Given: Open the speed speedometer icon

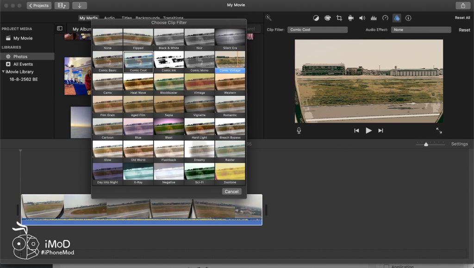Looking at the screenshot, I should coord(385,18).
